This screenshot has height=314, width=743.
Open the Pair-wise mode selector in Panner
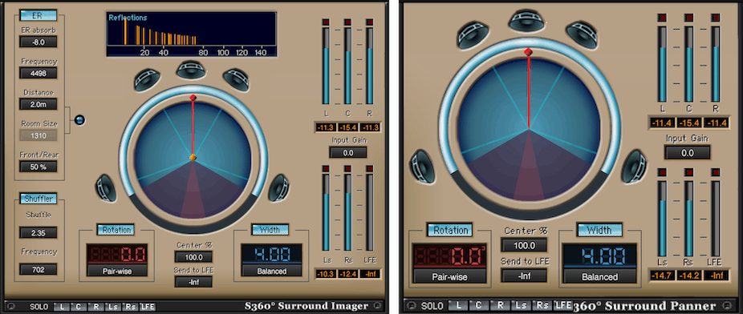pos(449,276)
